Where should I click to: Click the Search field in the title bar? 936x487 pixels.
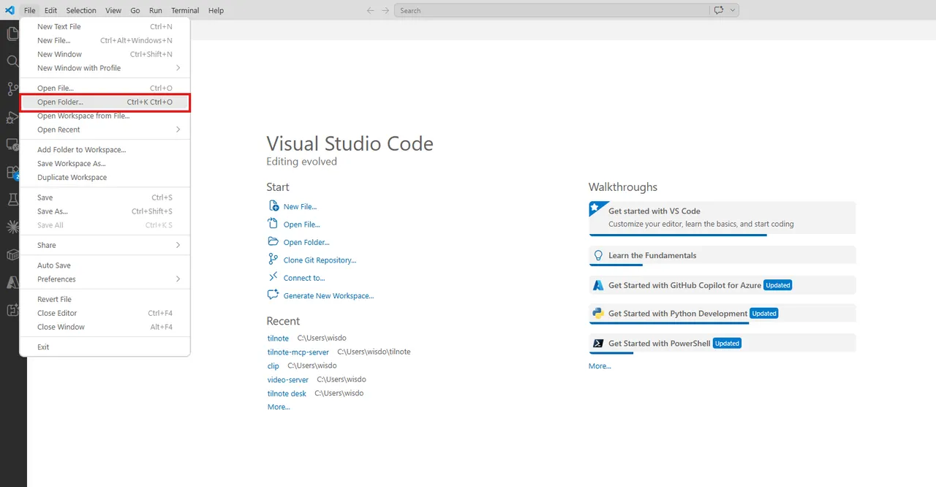(x=552, y=10)
